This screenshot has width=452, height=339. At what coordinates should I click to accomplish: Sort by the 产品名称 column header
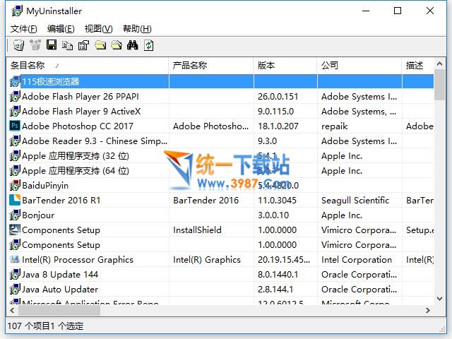(x=211, y=66)
